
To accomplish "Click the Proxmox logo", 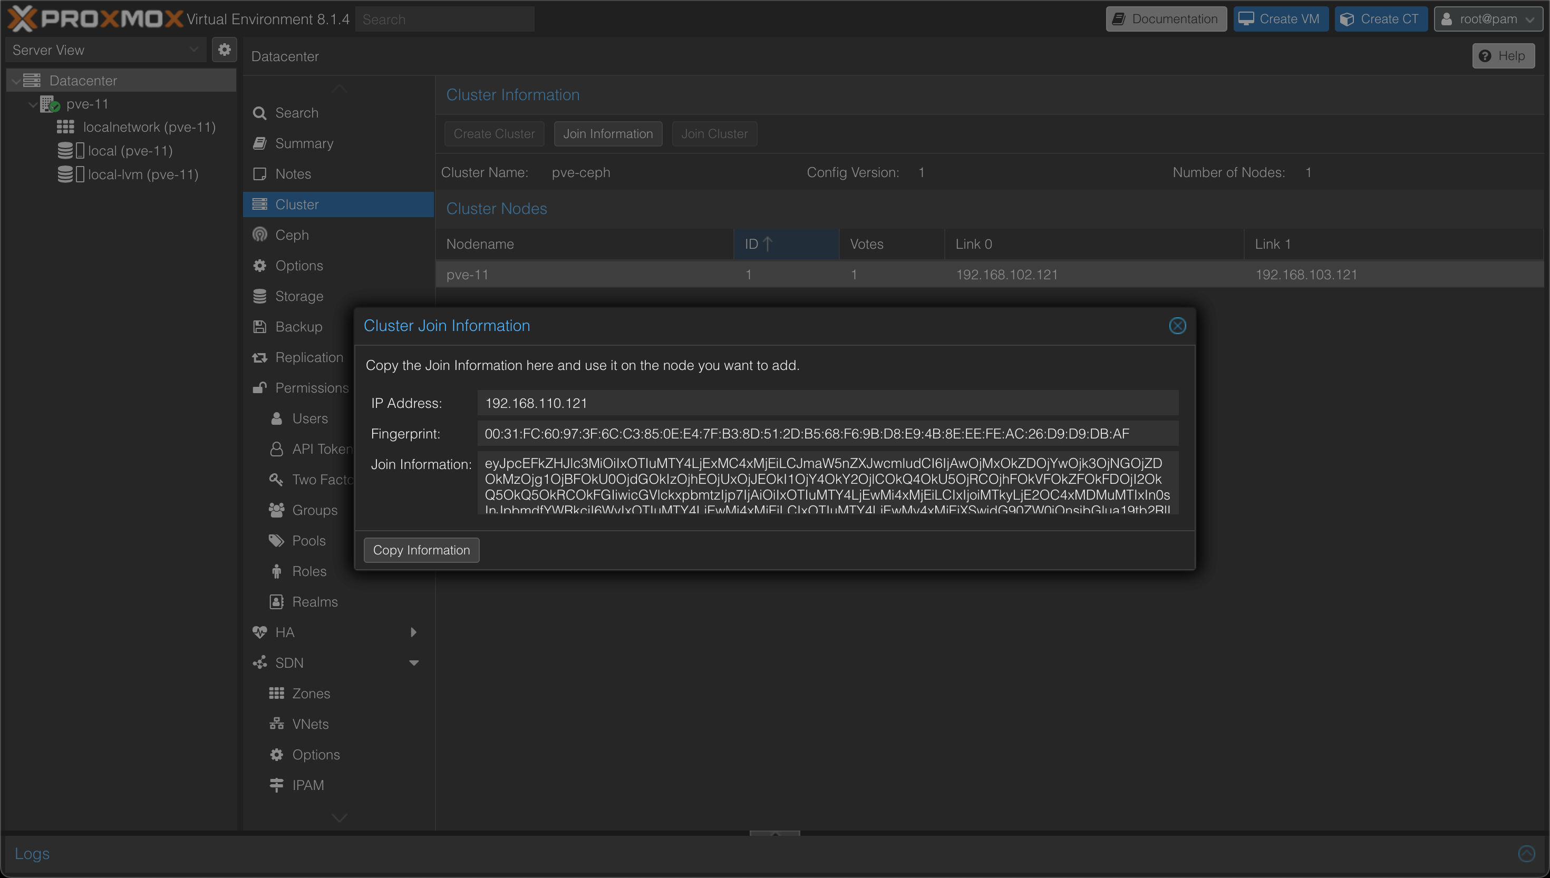I will pyautogui.click(x=95, y=18).
